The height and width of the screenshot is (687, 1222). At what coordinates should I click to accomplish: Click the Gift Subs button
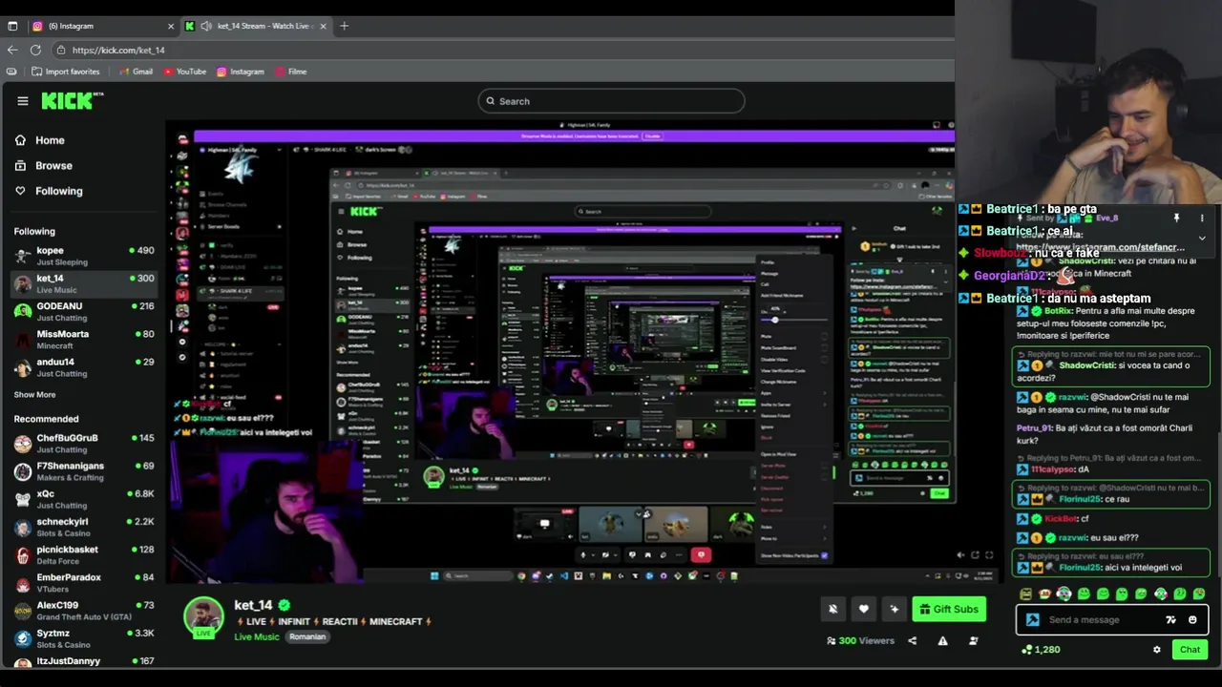[x=949, y=609]
